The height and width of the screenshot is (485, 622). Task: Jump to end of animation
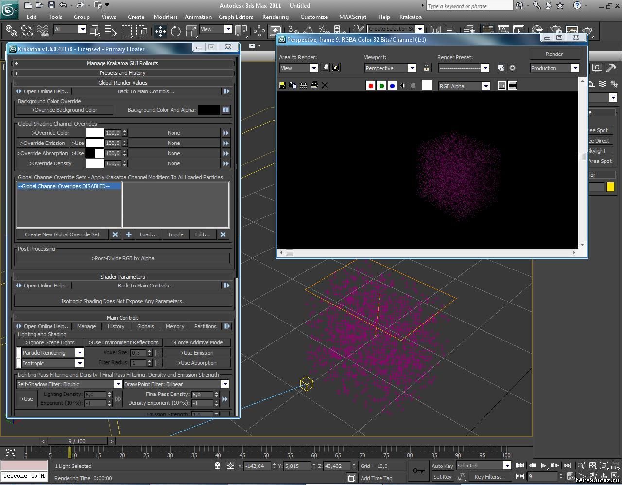coord(567,466)
